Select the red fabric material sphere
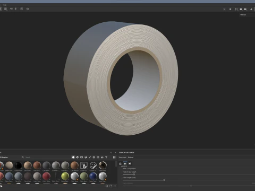This screenshot has width=255, height=191. point(46,176)
